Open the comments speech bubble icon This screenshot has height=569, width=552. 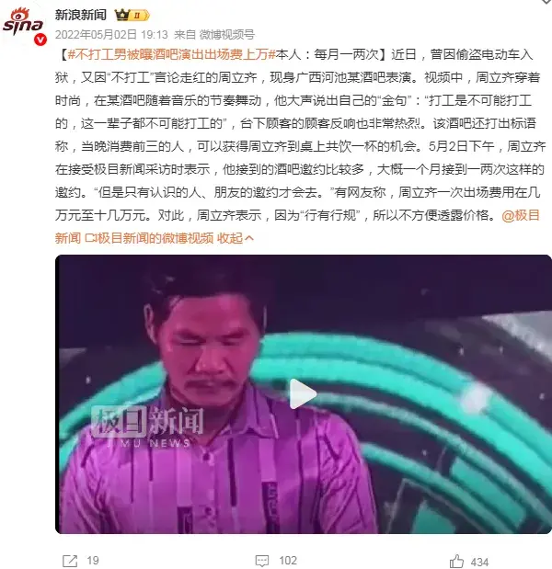[262, 561]
